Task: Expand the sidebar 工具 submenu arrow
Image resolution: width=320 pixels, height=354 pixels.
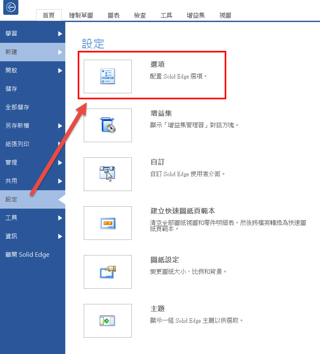Action: tap(60, 218)
